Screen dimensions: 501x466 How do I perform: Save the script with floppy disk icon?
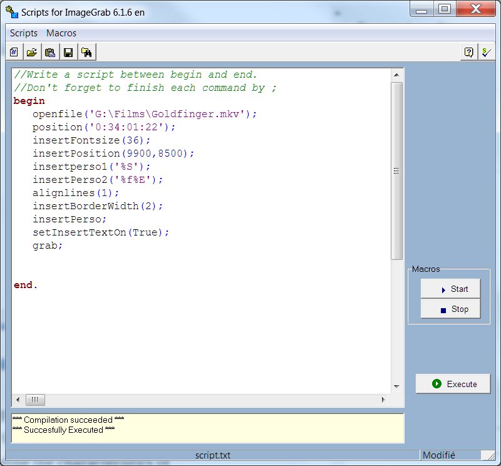pyautogui.click(x=68, y=52)
